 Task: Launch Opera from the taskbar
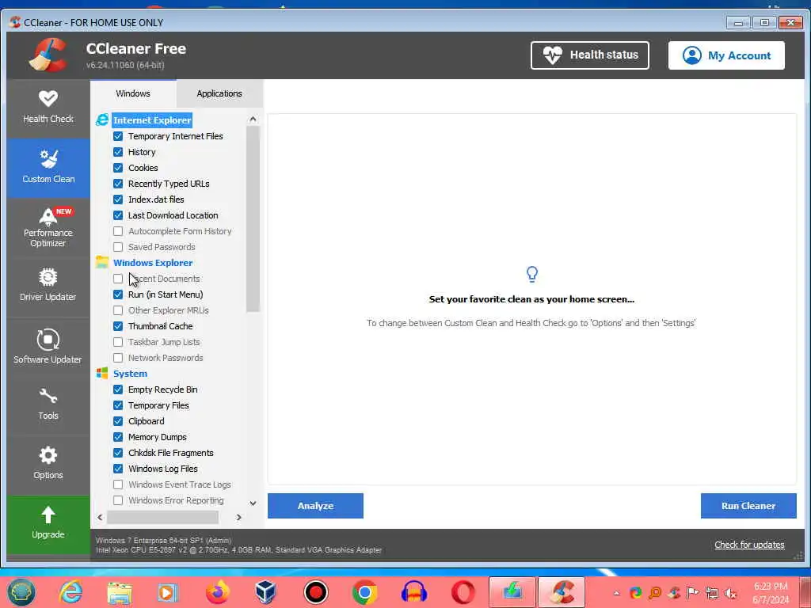(463, 592)
